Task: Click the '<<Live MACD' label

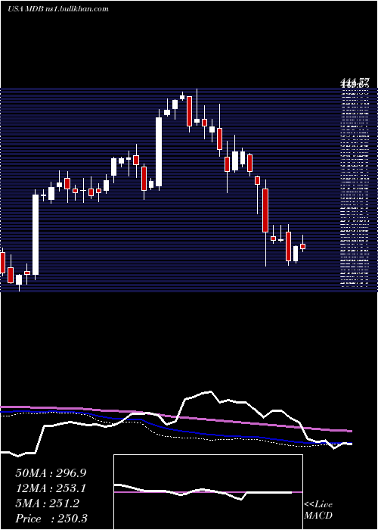Action: click(318, 510)
